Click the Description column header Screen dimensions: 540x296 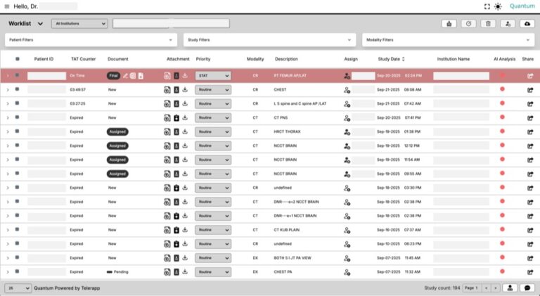coord(286,59)
